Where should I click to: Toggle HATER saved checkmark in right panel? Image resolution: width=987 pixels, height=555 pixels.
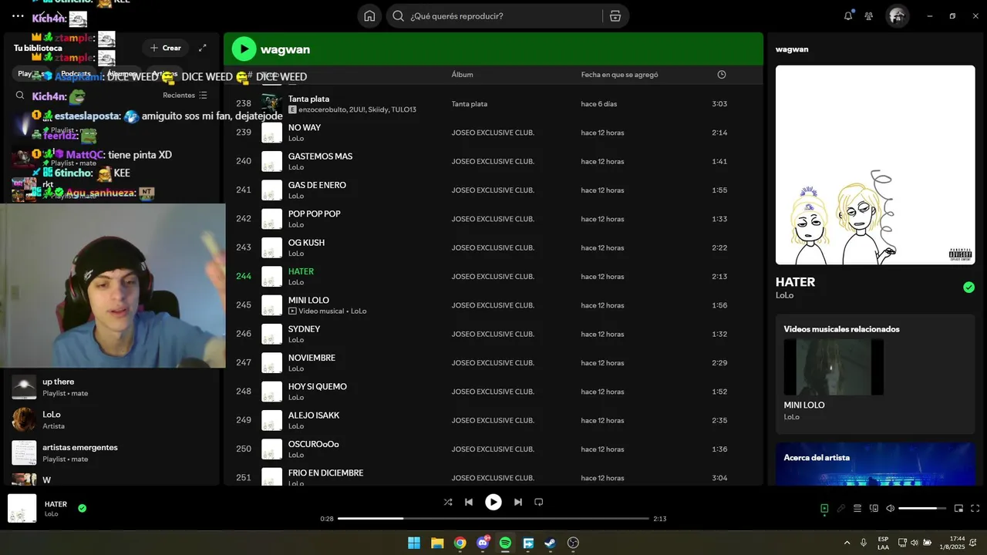click(968, 288)
